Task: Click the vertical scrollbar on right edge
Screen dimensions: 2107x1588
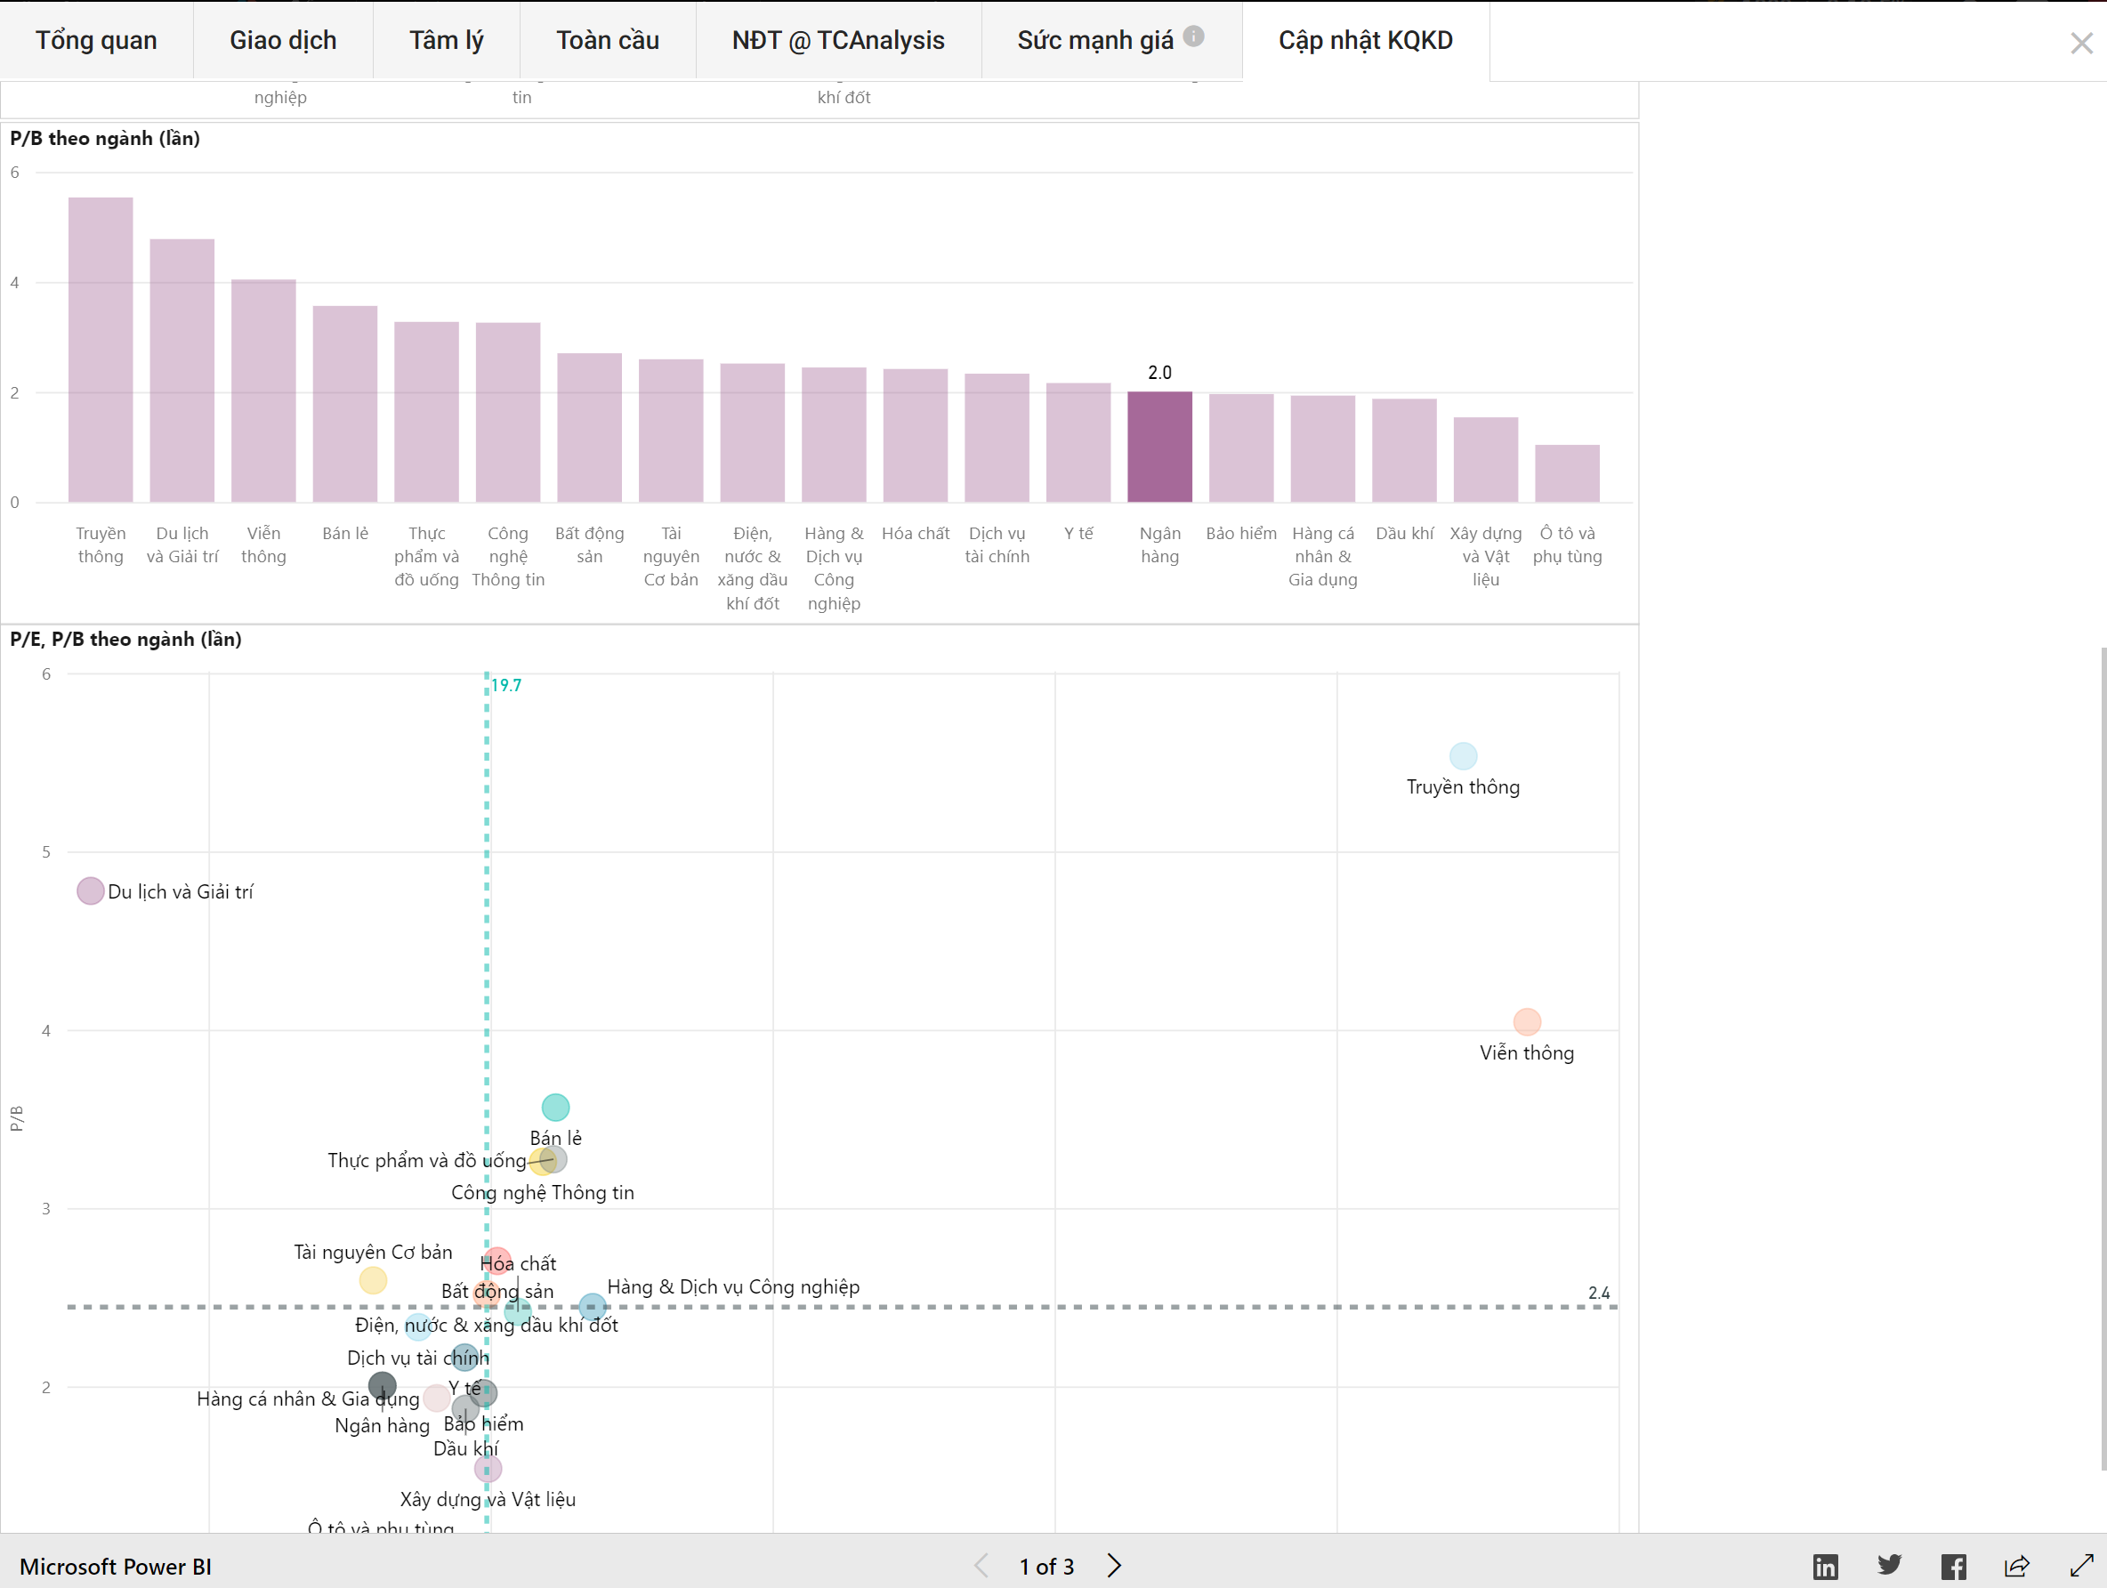Action: (x=2103, y=1058)
